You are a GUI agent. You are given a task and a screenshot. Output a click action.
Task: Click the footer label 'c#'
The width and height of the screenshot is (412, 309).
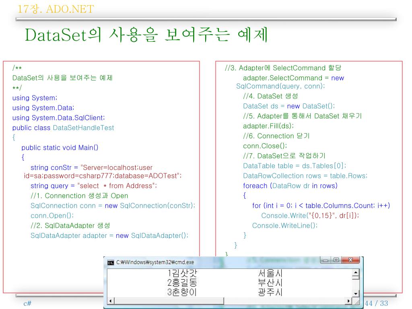click(x=27, y=303)
